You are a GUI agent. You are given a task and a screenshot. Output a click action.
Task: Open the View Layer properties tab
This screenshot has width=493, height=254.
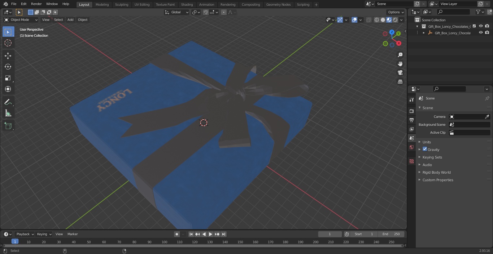coord(411,129)
